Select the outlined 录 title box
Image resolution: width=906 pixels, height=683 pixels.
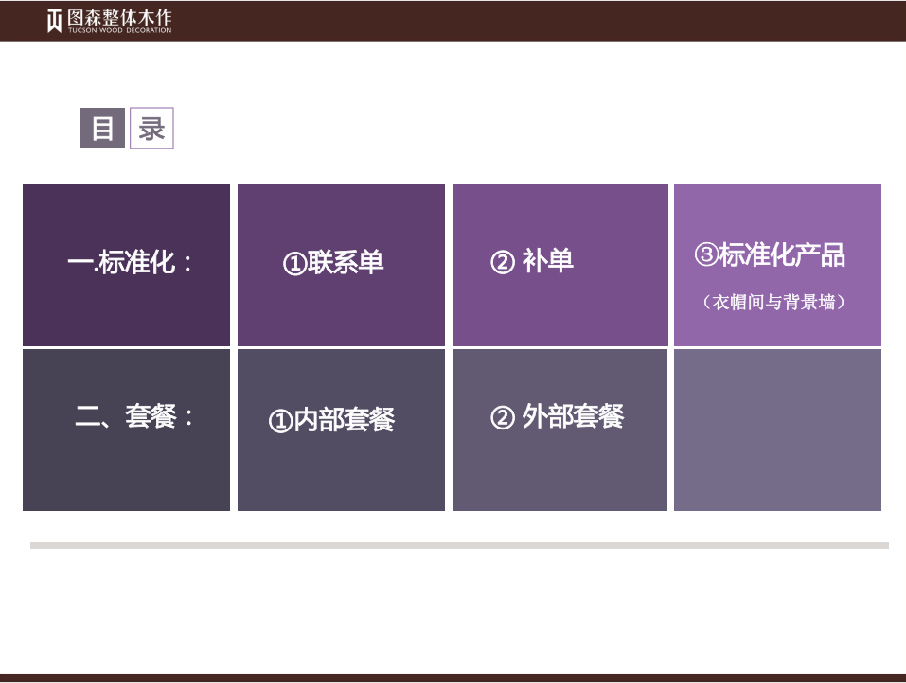point(151,128)
